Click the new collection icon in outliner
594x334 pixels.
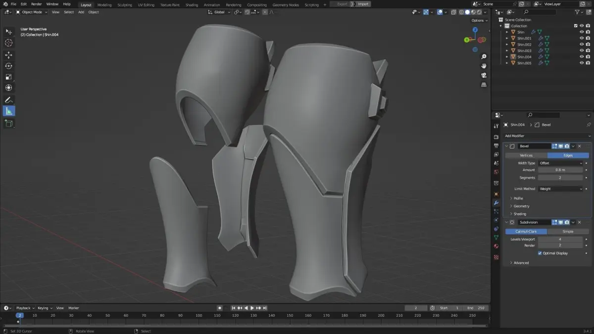[588, 12]
